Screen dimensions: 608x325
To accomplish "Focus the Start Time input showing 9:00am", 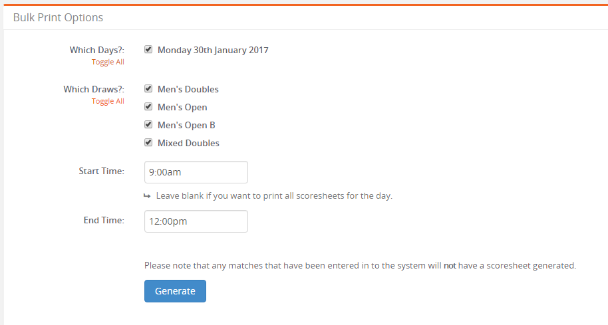I will [x=196, y=172].
